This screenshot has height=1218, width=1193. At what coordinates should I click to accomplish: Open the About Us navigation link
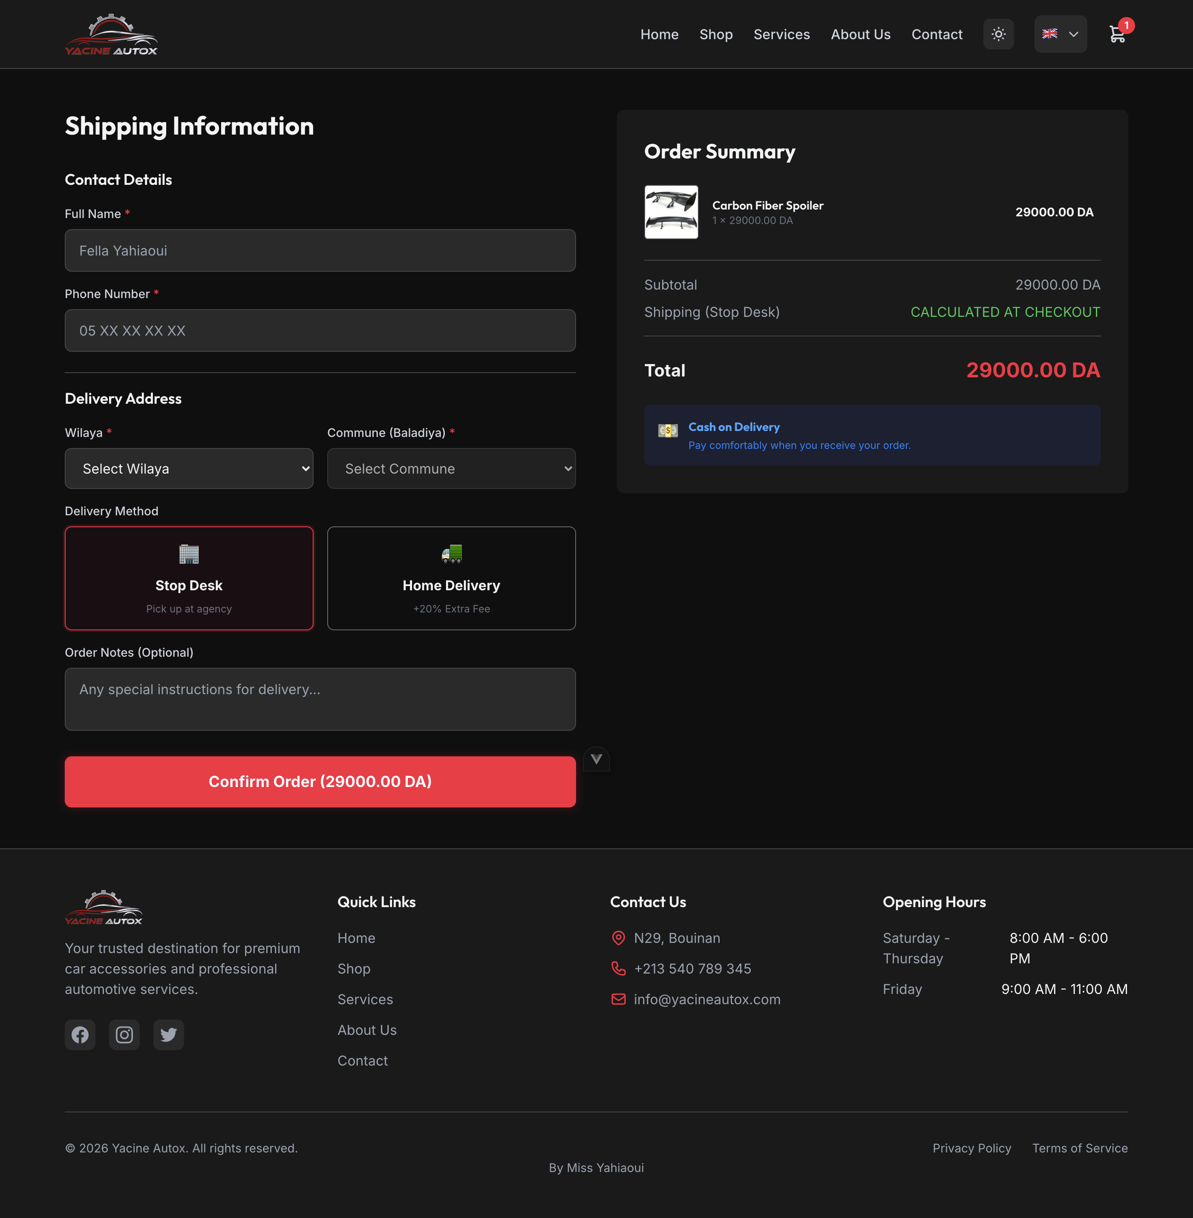[x=860, y=34]
